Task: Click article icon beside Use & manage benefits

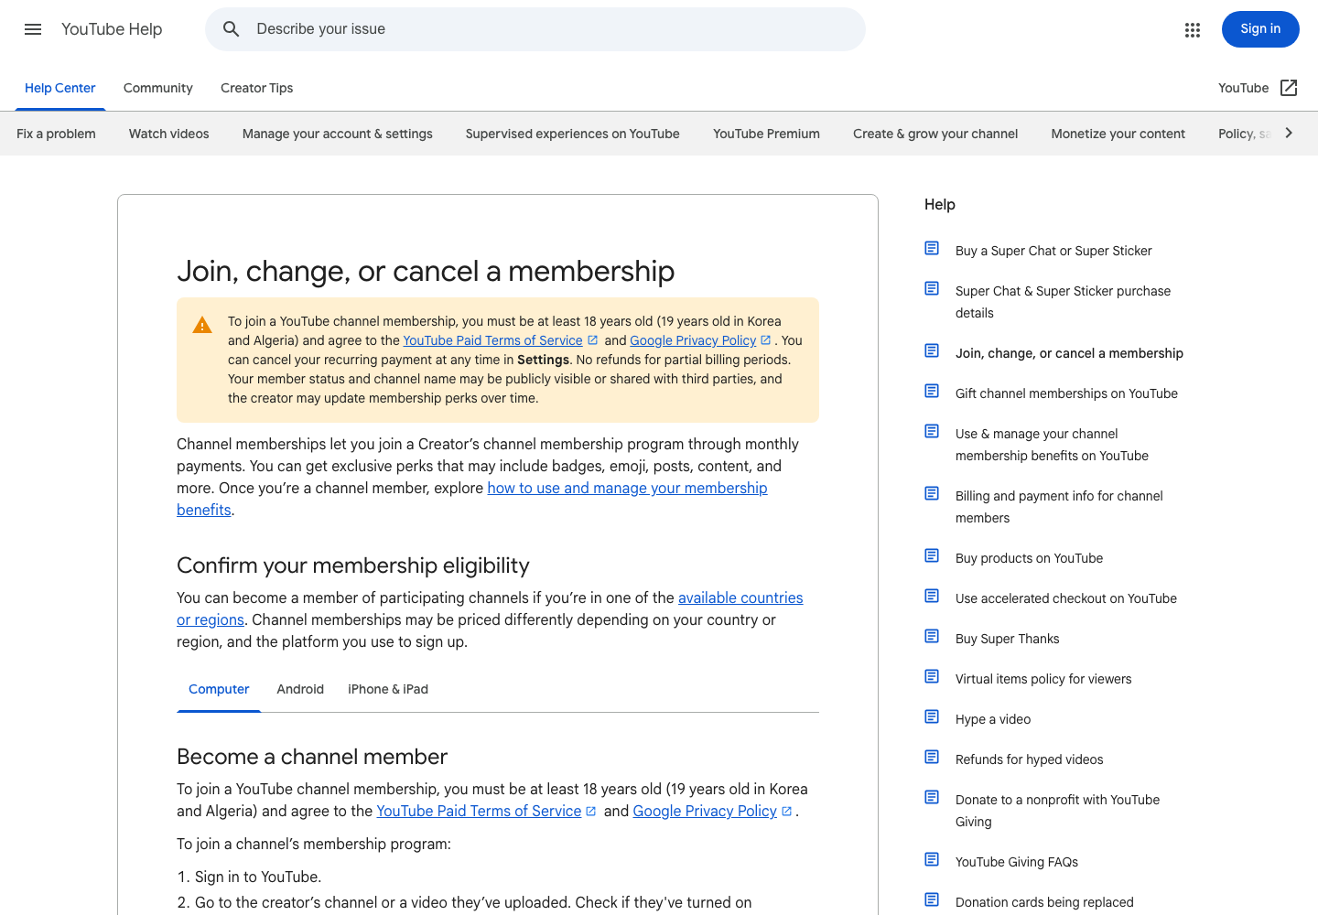Action: tap(932, 431)
